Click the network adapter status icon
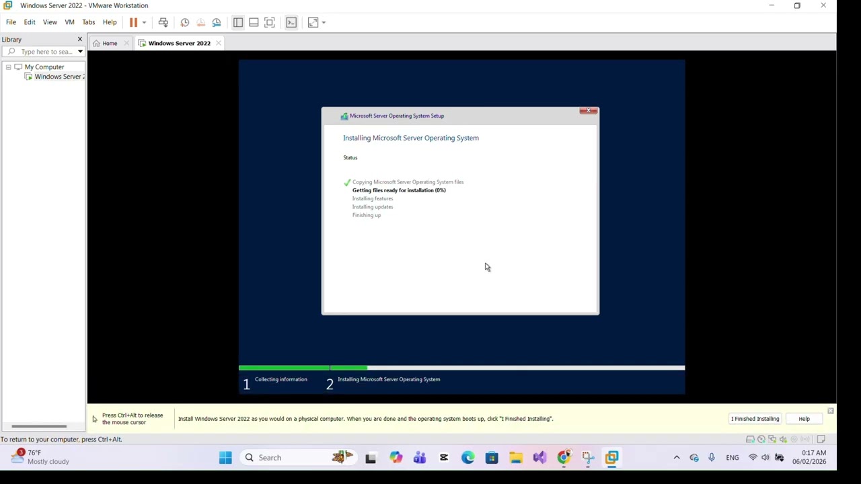 click(x=772, y=440)
